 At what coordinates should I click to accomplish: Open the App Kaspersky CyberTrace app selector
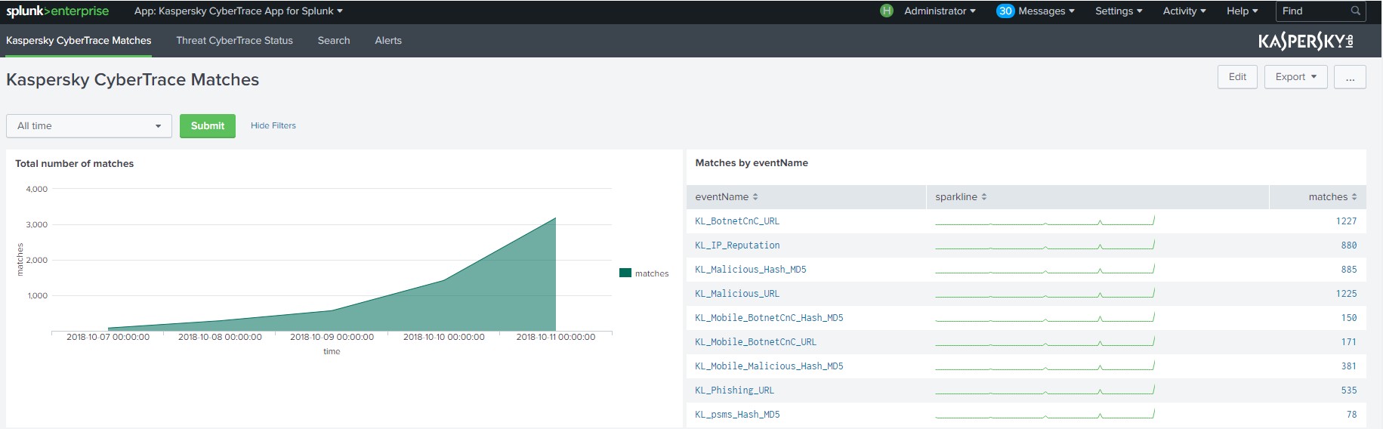(x=238, y=11)
